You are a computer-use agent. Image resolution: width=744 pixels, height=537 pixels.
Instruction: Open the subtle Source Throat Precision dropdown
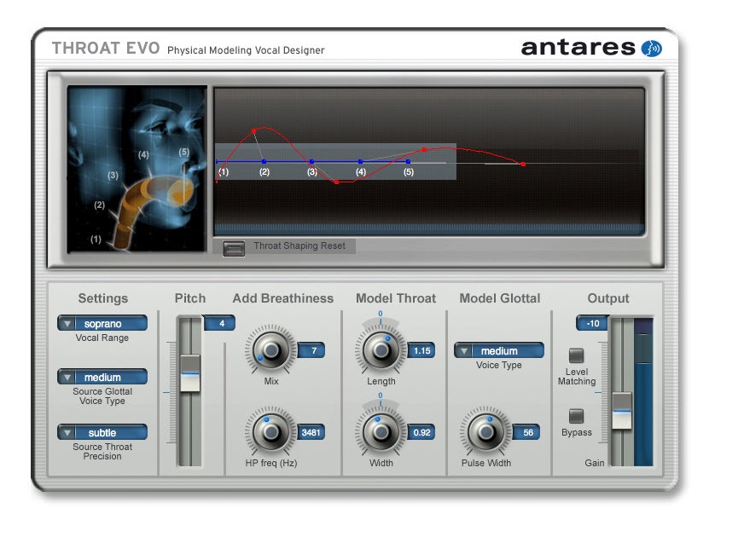[x=102, y=433]
